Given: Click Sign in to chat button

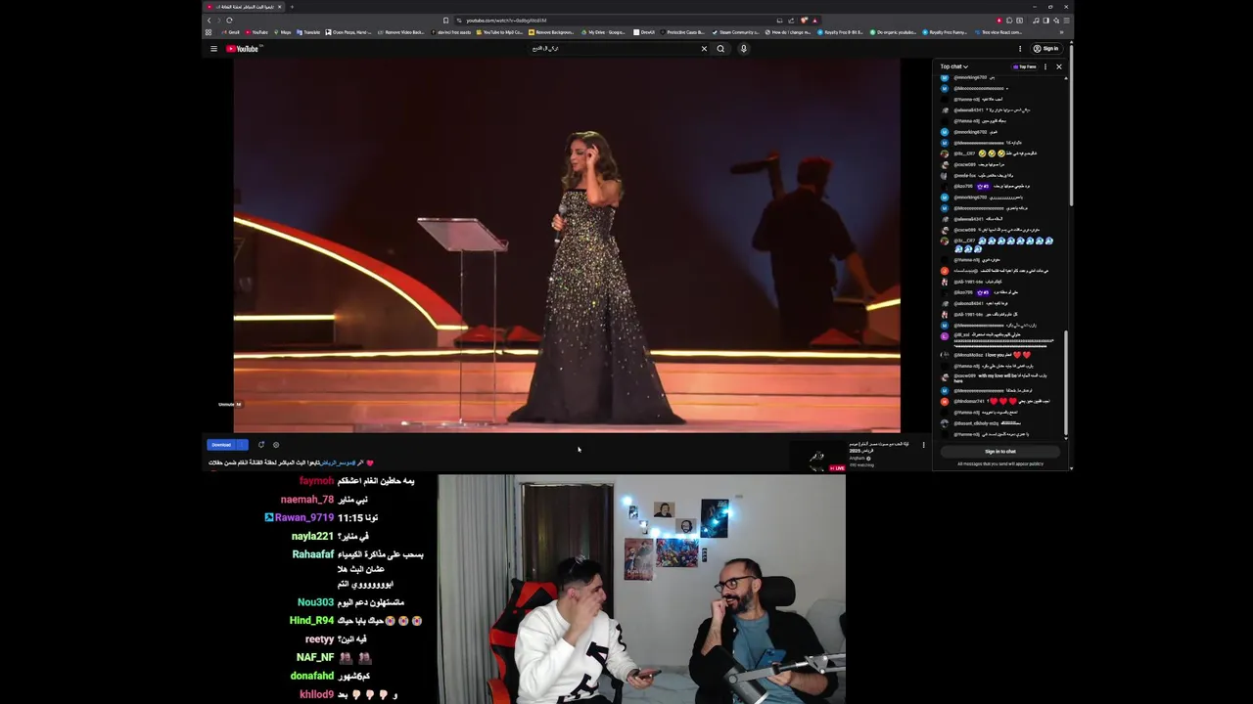Looking at the screenshot, I should 1000,452.
